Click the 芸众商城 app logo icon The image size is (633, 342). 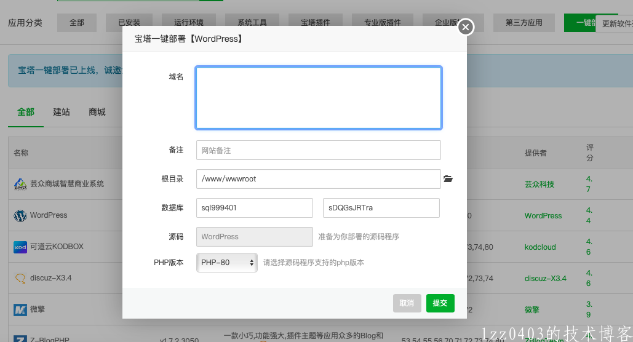pos(20,184)
